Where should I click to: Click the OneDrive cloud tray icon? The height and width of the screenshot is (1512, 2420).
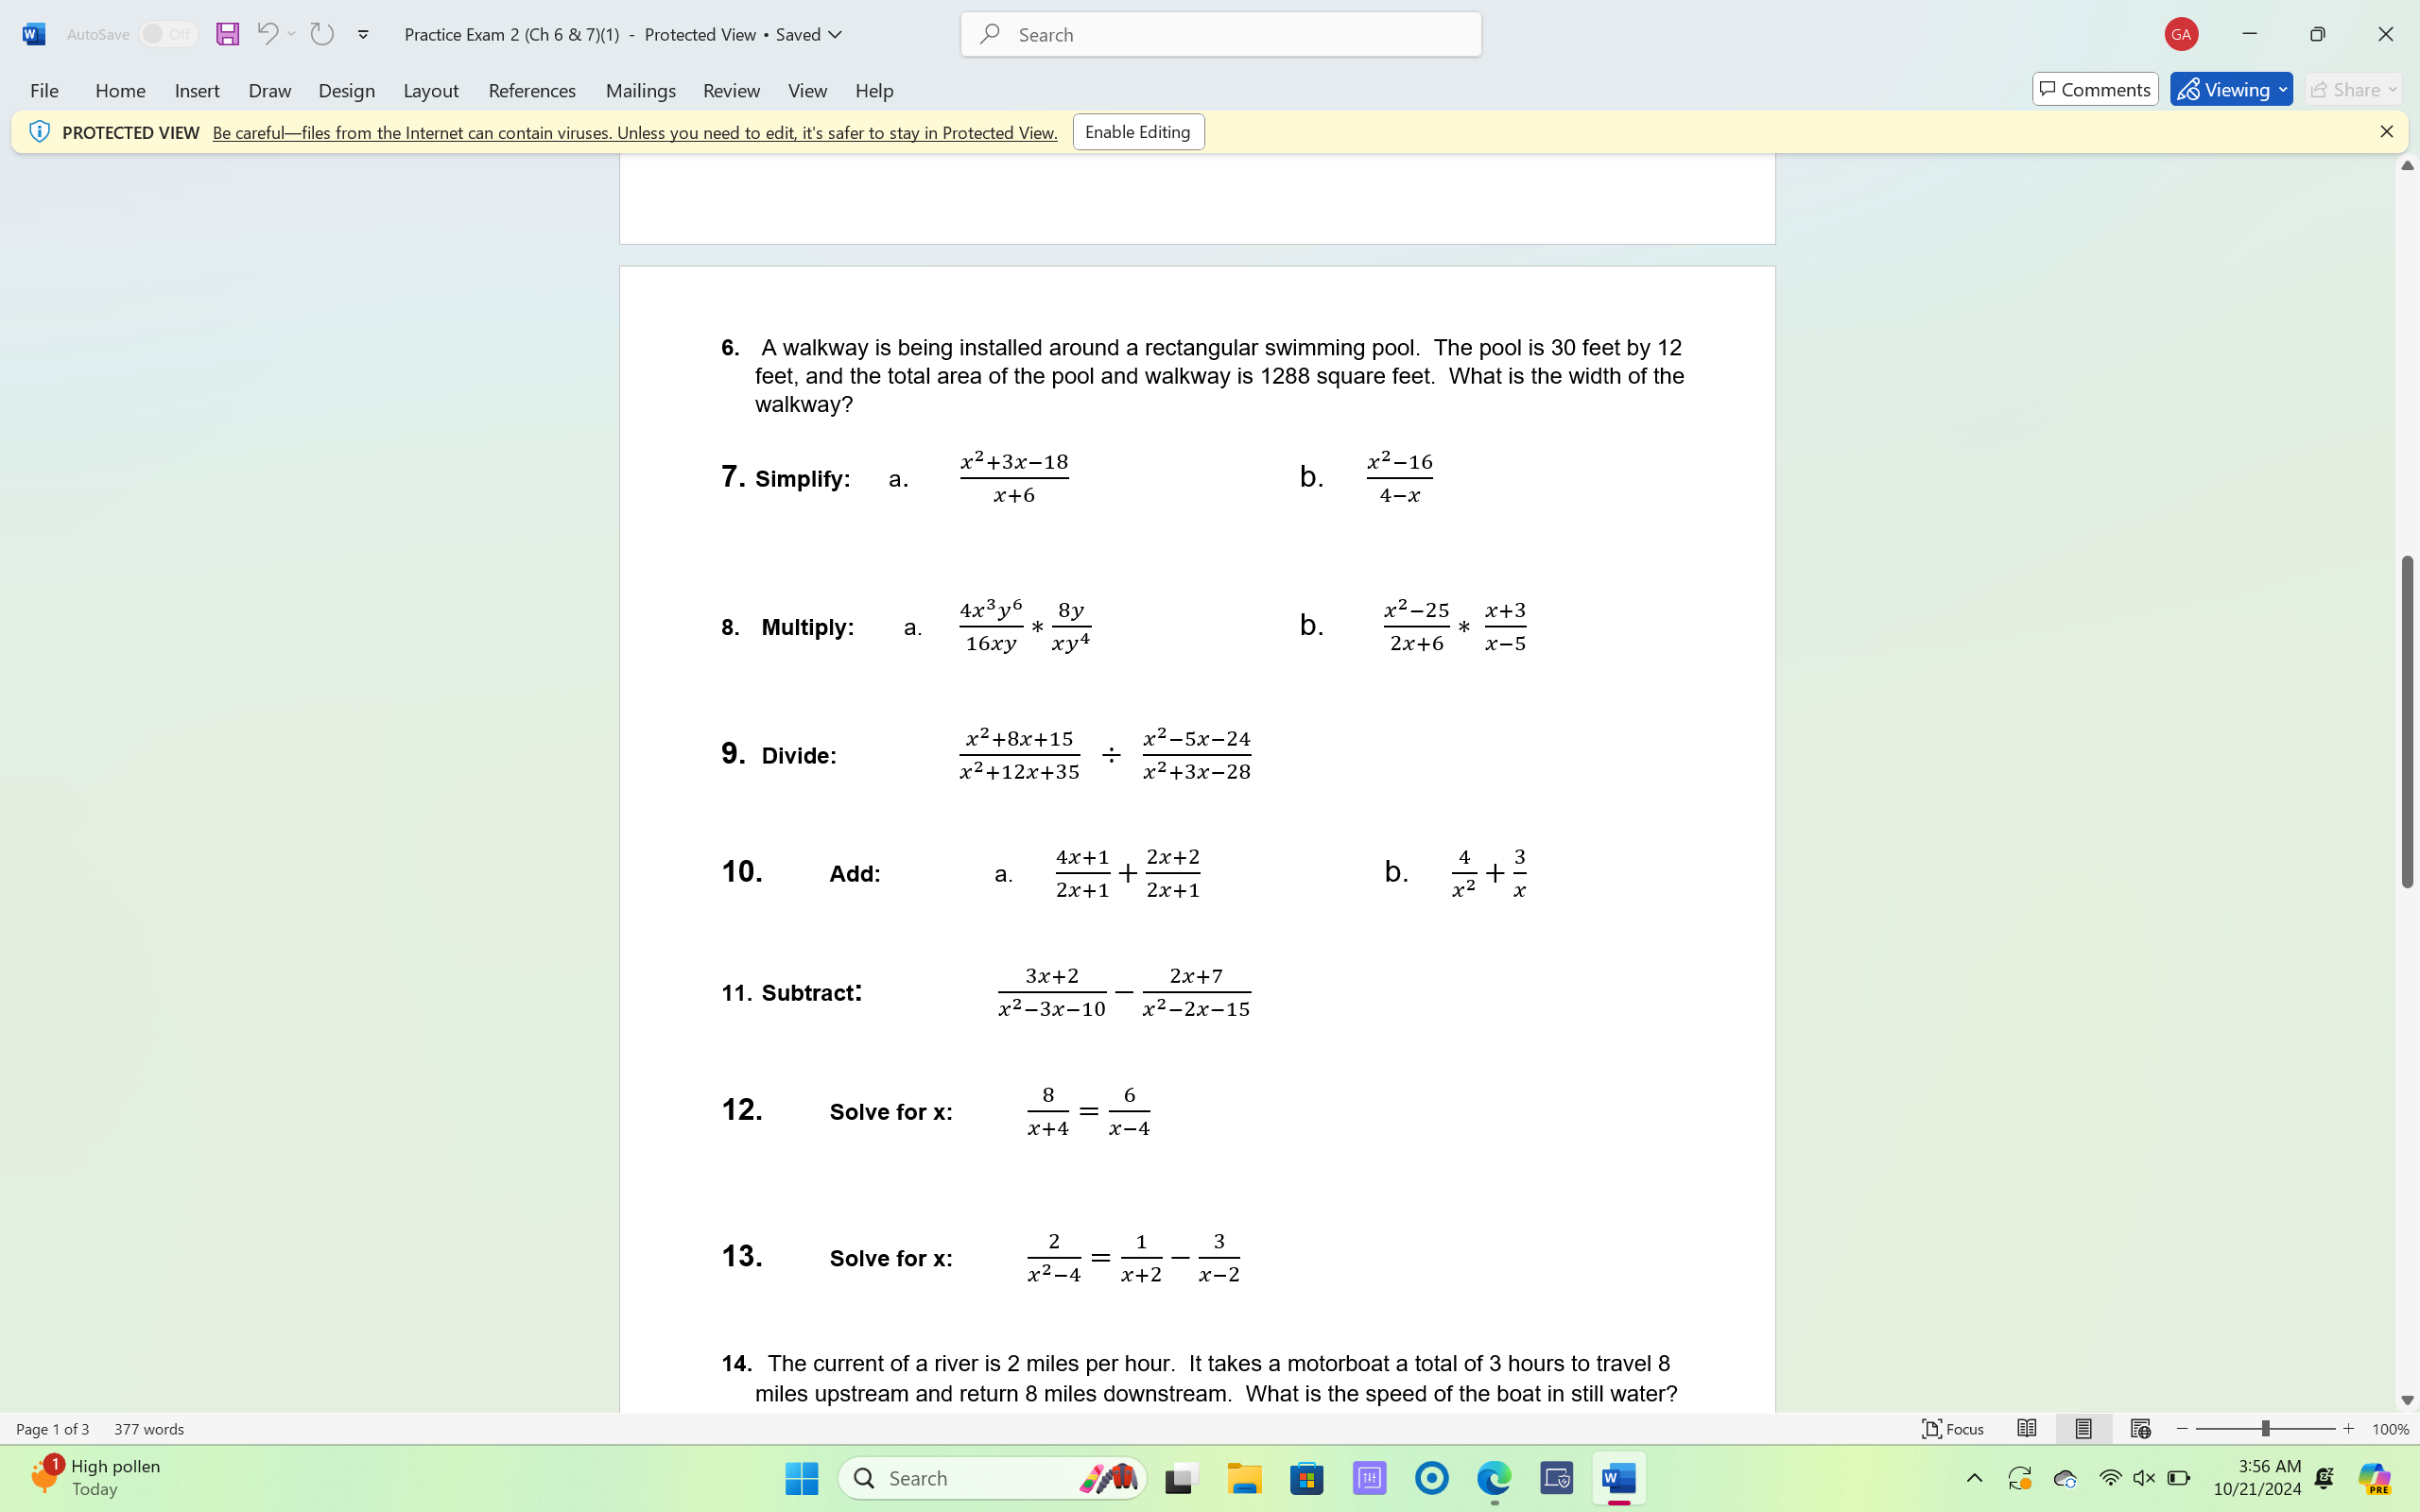pyautogui.click(x=2064, y=1478)
